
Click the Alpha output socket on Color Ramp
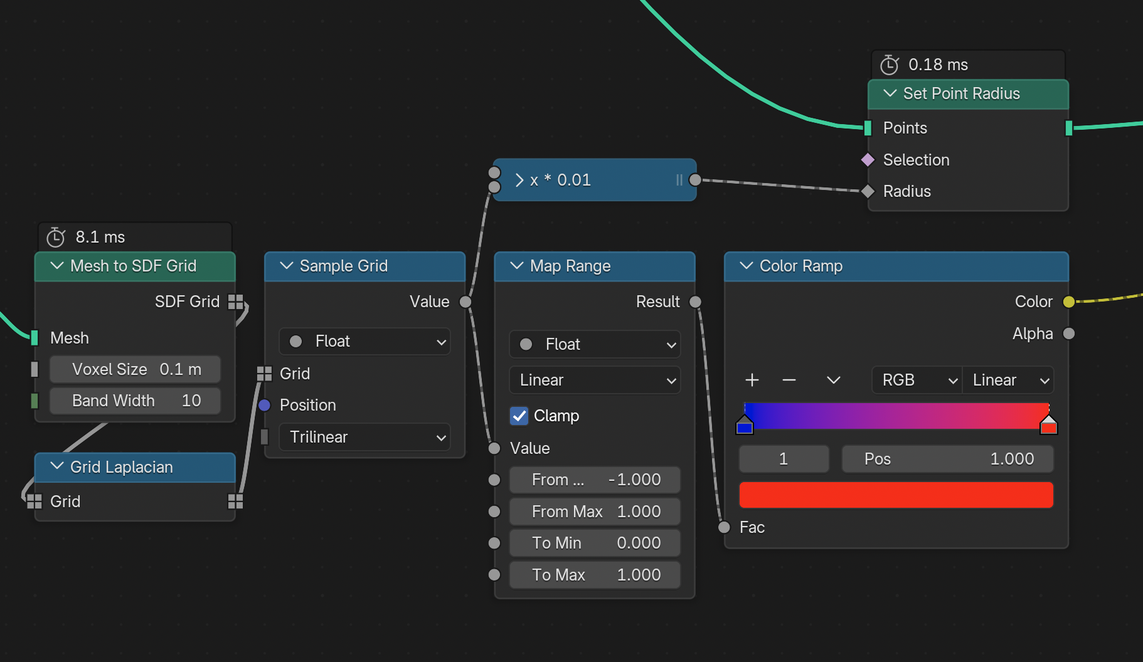[1069, 334]
